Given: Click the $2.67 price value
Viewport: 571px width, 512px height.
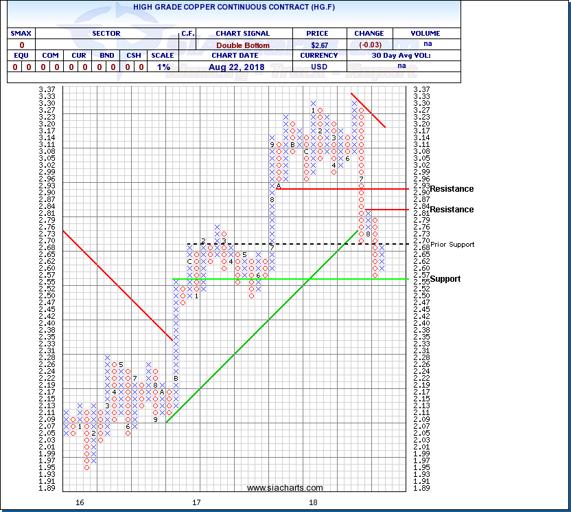Looking at the screenshot, I should click(321, 45).
